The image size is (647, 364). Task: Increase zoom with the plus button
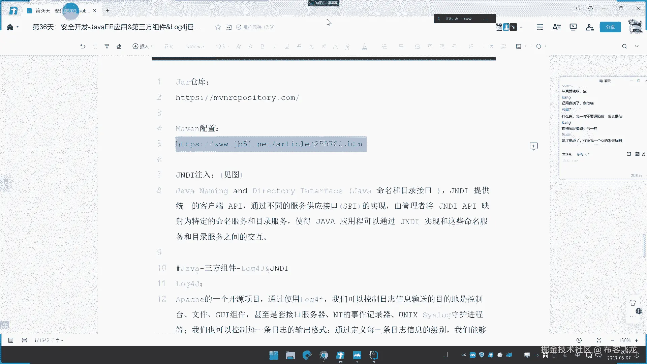(x=637, y=340)
